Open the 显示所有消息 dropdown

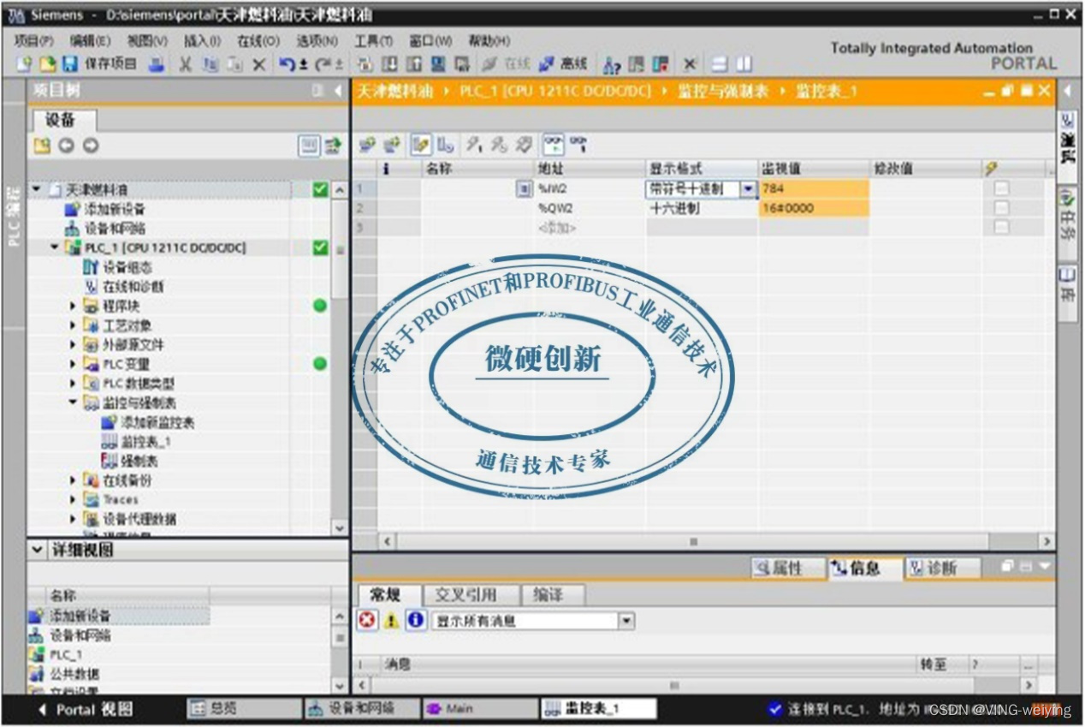pyautogui.click(x=626, y=621)
